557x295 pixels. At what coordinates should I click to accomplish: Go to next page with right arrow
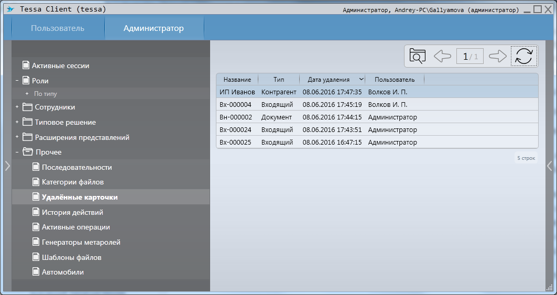pyautogui.click(x=497, y=56)
